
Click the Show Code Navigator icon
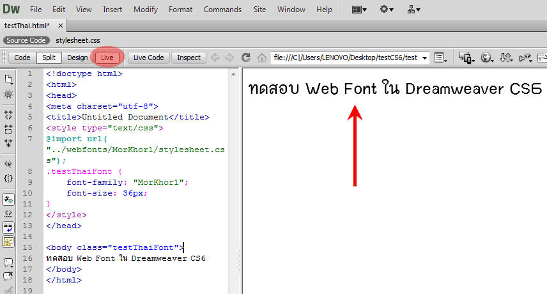[x=8, y=94]
